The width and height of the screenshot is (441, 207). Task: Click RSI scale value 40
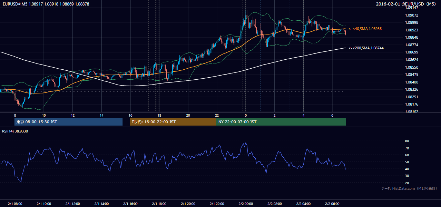[x=407, y=169]
